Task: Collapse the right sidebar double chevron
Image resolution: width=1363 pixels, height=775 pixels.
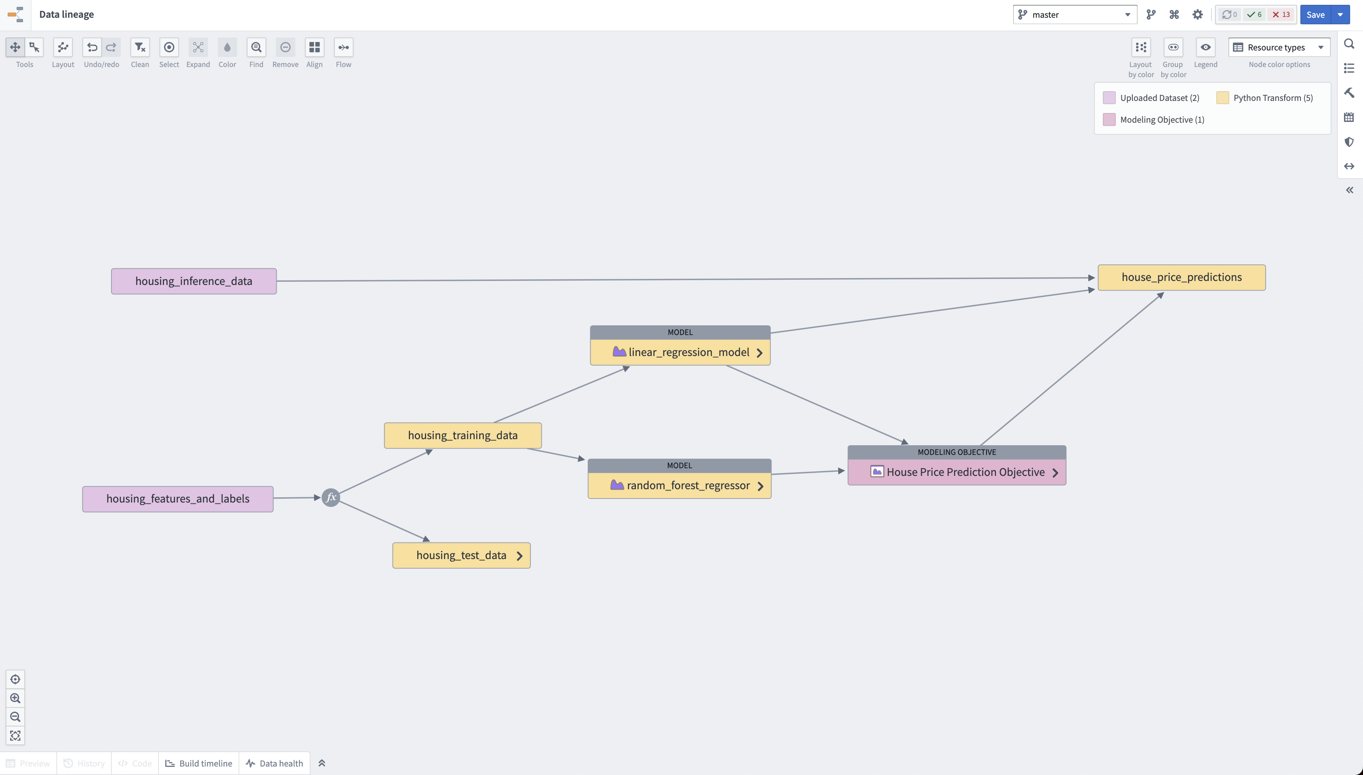Action: pyautogui.click(x=1349, y=190)
